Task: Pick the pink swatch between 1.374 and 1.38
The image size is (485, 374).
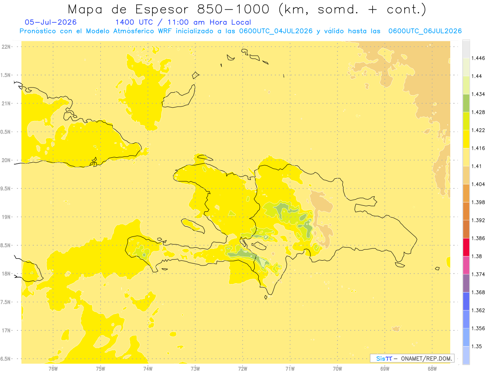Action: click(466, 265)
